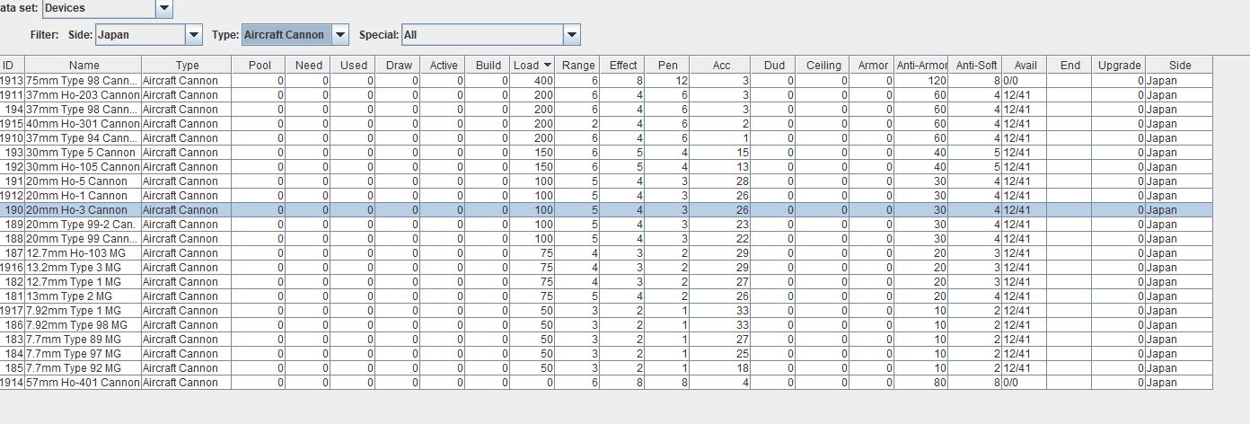Click the highlighted 20mm Ho-3 Cannon row

pos(606,210)
